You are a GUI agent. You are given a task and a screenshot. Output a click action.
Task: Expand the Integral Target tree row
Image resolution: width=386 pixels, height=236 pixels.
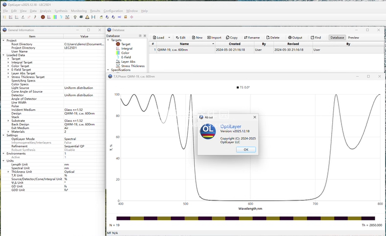pos(8,62)
